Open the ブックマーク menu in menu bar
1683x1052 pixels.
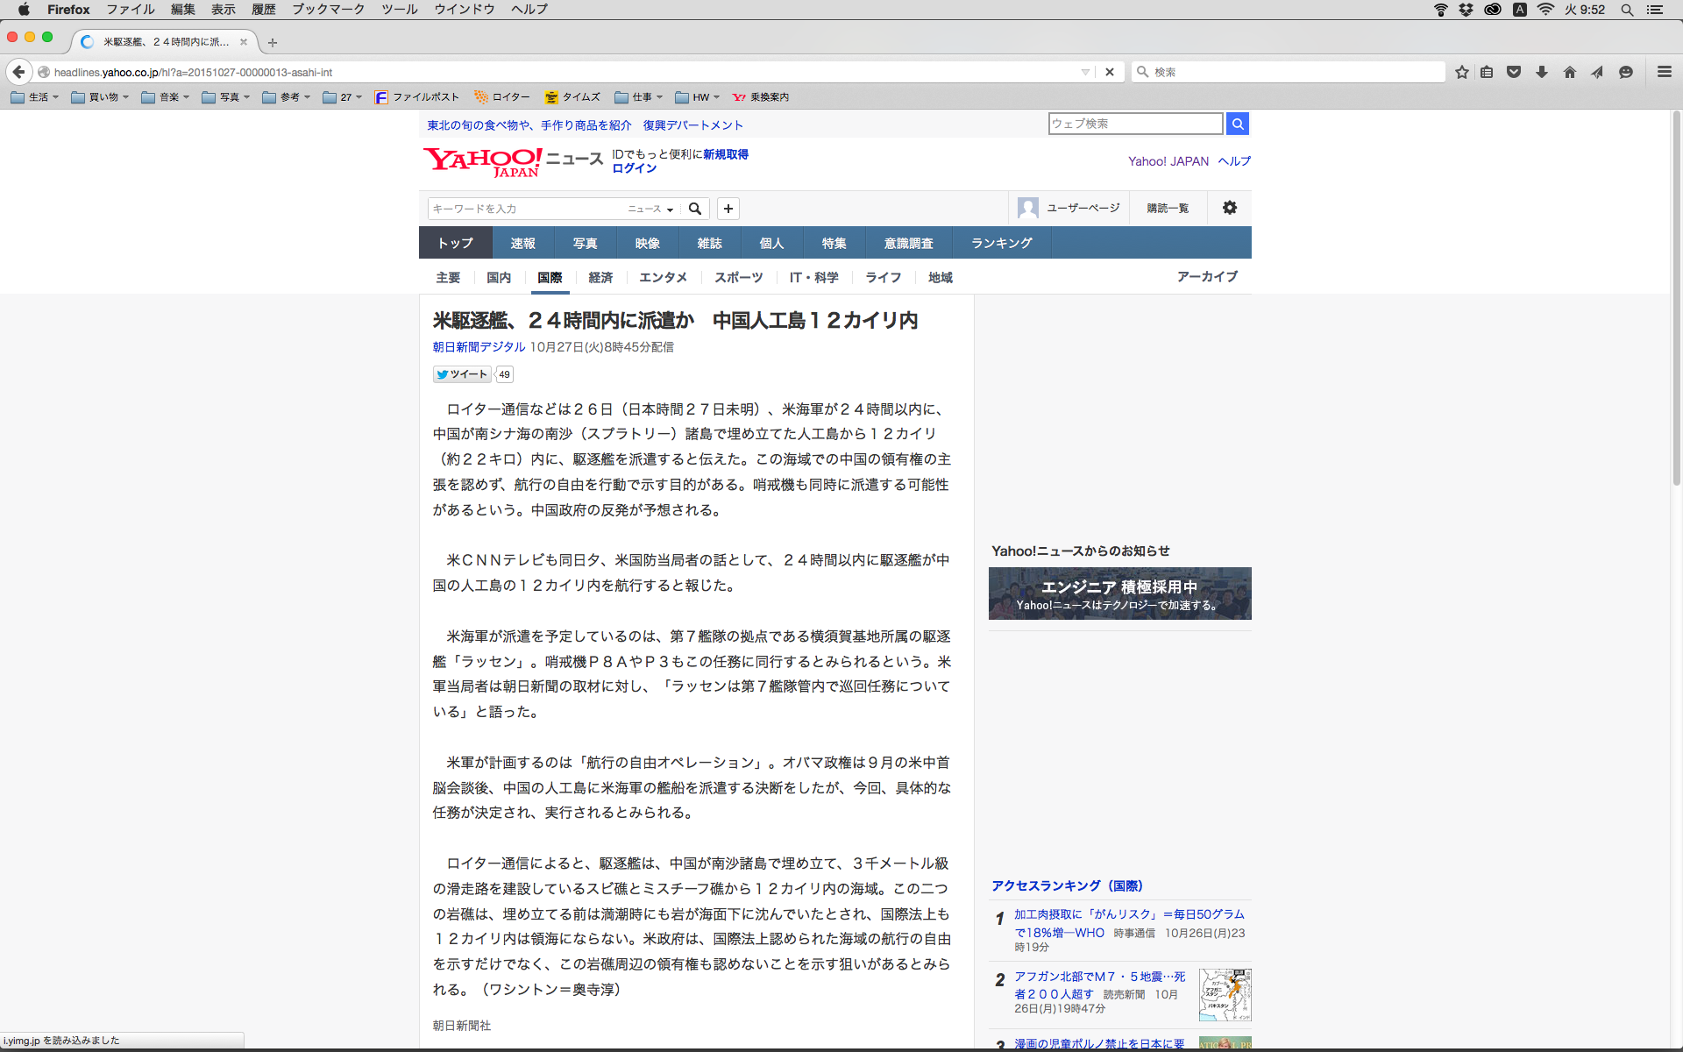point(328,9)
